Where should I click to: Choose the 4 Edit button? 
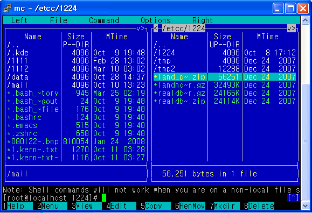pyautogui.click(x=121, y=206)
